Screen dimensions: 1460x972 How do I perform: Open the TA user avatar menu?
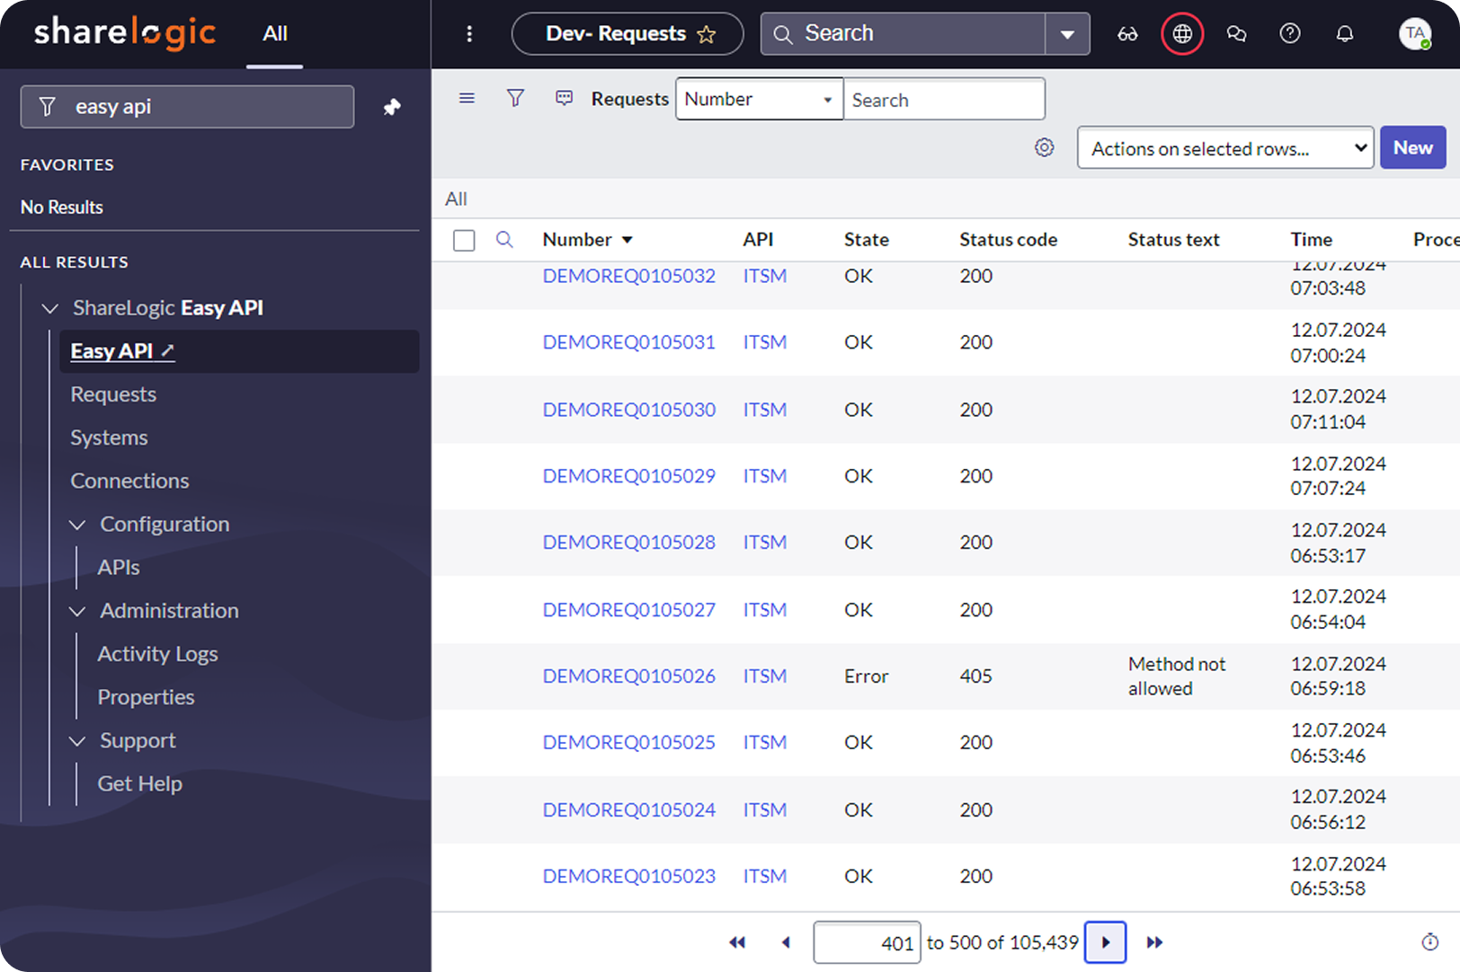(1415, 34)
